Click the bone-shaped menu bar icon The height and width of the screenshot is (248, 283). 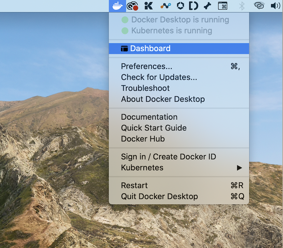click(208, 6)
